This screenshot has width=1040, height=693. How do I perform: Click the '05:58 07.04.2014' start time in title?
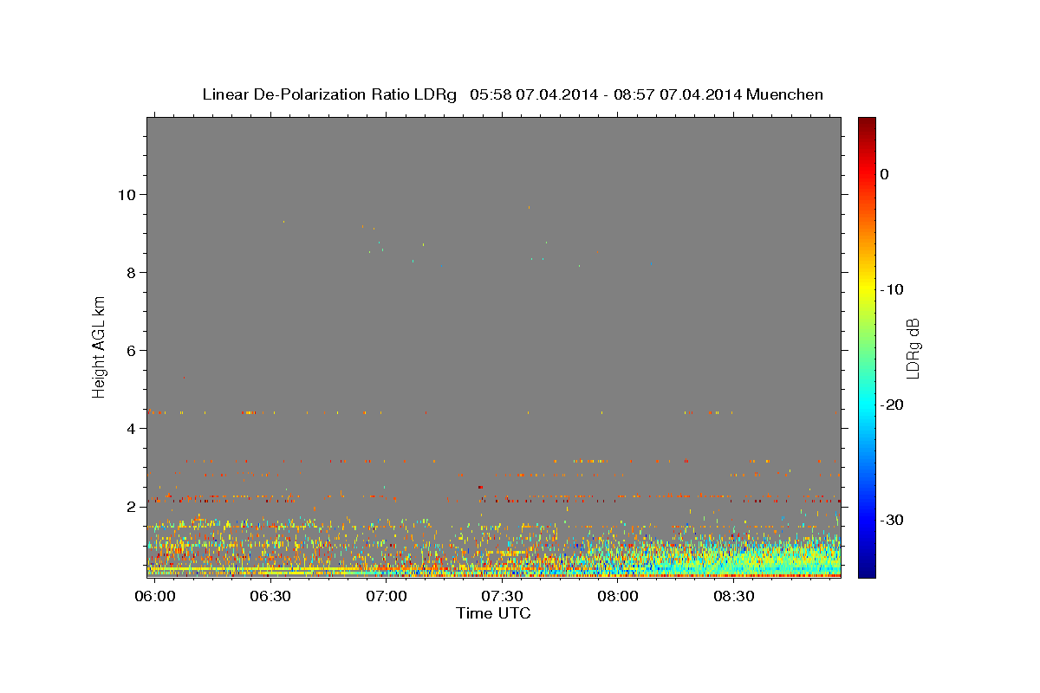pyautogui.click(x=533, y=94)
